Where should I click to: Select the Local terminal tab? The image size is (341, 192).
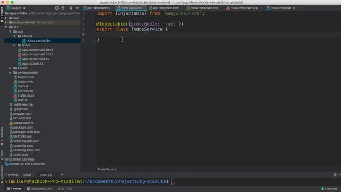(27, 175)
